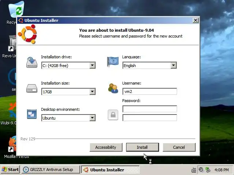
Task: Click the C: (42GB free) drive combo box
Action: (68, 66)
